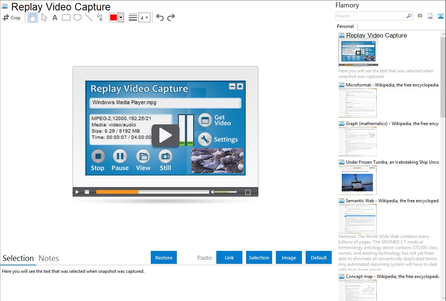
Task: Pick the rectangle shape tool
Action: [x=66, y=17]
